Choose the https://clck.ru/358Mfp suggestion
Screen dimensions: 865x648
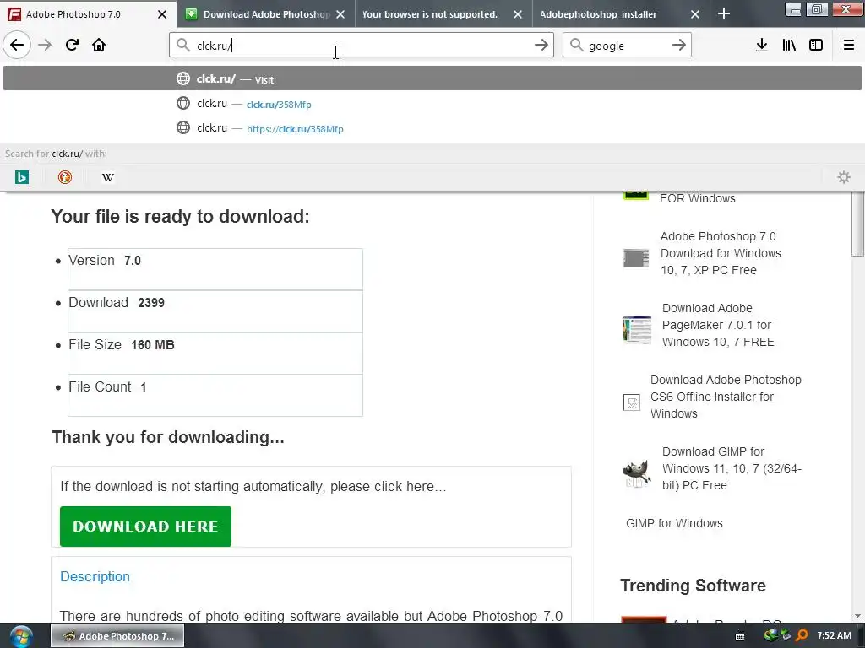(432, 128)
